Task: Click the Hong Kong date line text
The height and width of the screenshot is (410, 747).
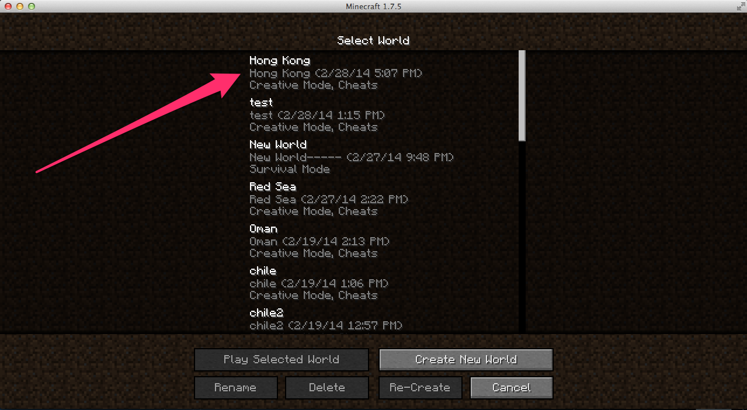Action: pos(336,74)
